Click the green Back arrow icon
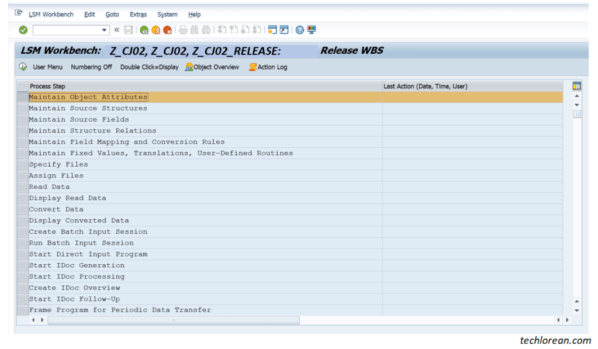The width and height of the screenshot is (598, 349). point(144,30)
